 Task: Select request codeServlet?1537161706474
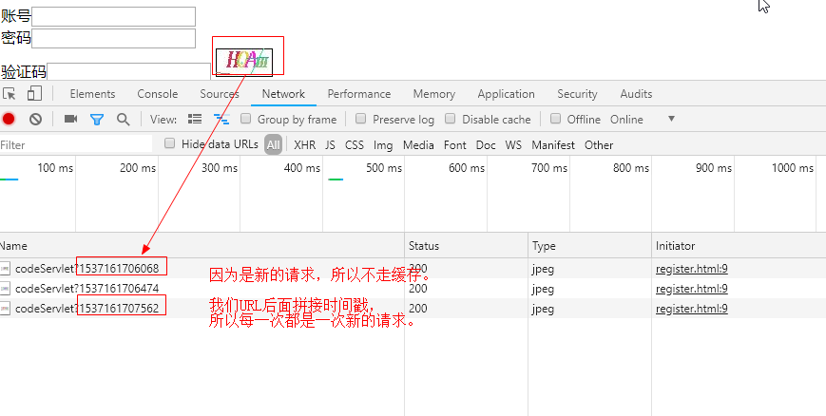[x=86, y=289]
